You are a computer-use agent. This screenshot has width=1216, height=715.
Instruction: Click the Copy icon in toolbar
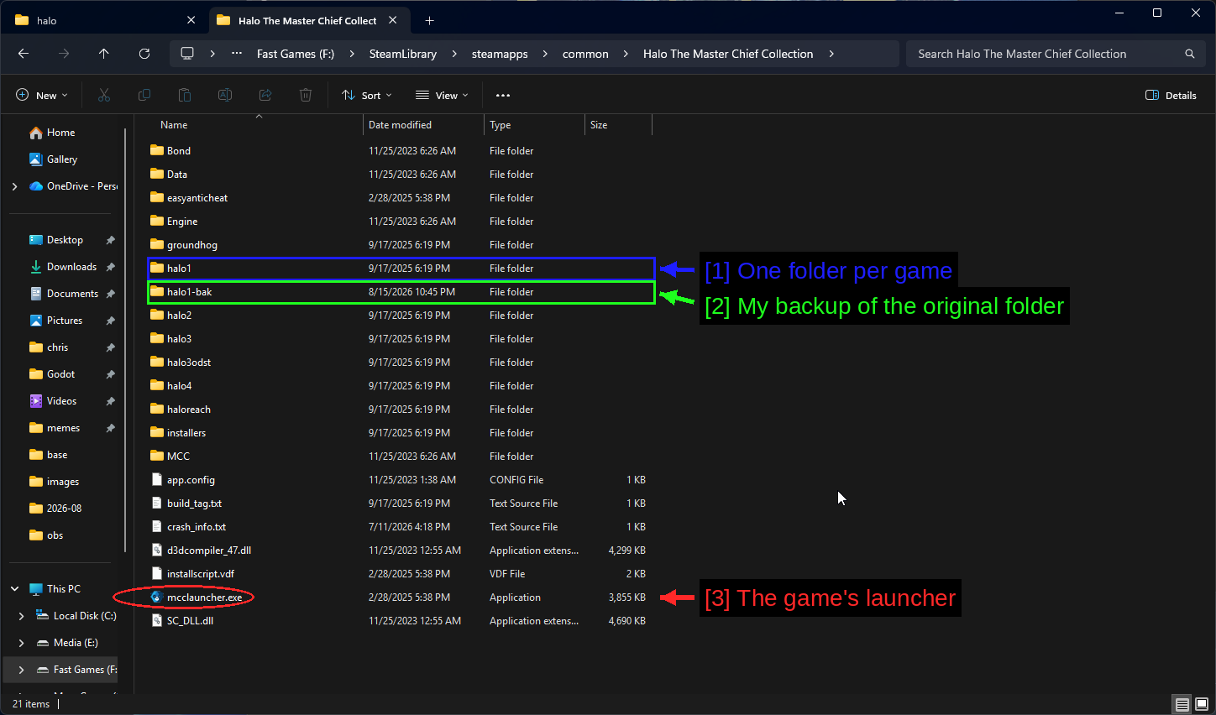pyautogui.click(x=144, y=96)
